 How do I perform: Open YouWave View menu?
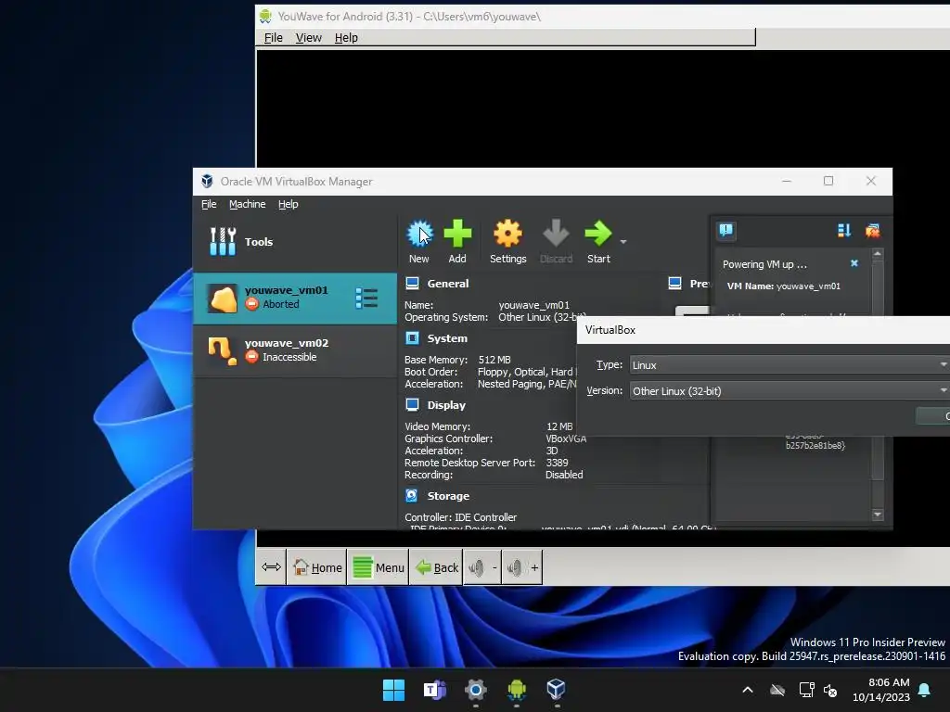(x=308, y=37)
